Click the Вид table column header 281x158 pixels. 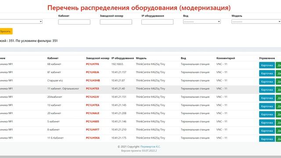coord(184,58)
